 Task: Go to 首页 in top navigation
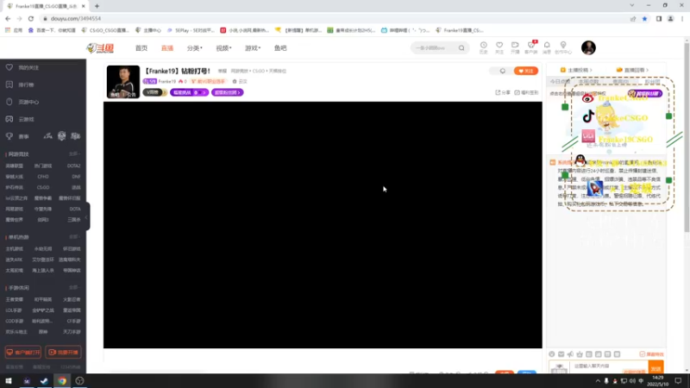tap(141, 48)
